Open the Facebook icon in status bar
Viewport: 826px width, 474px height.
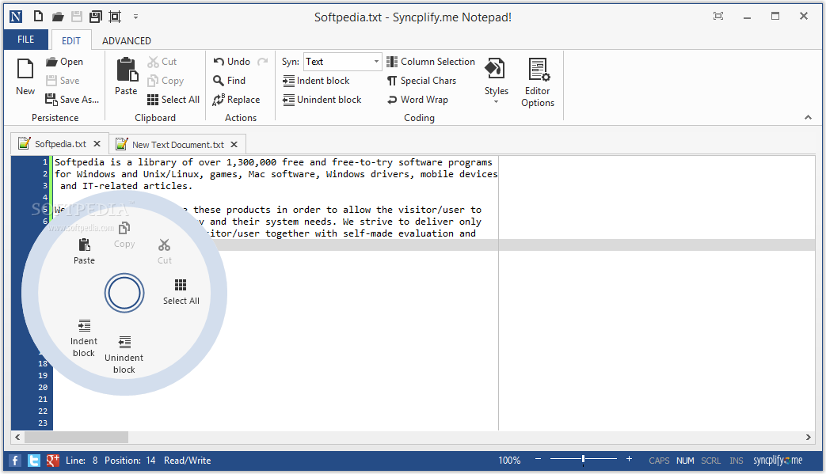(15, 461)
